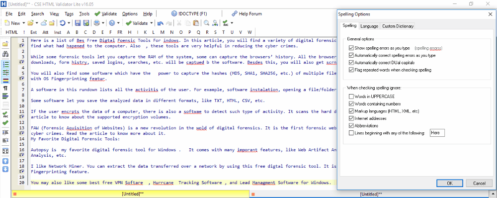Click the Save As floppy icon
This screenshot has height=198, width=497.
pos(86,23)
